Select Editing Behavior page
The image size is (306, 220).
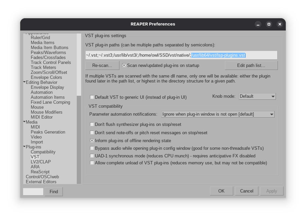(42, 82)
